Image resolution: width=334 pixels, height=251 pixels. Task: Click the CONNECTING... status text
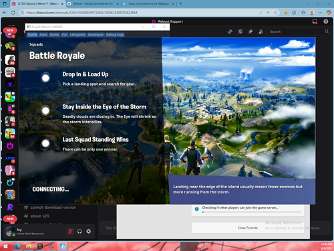(x=51, y=189)
